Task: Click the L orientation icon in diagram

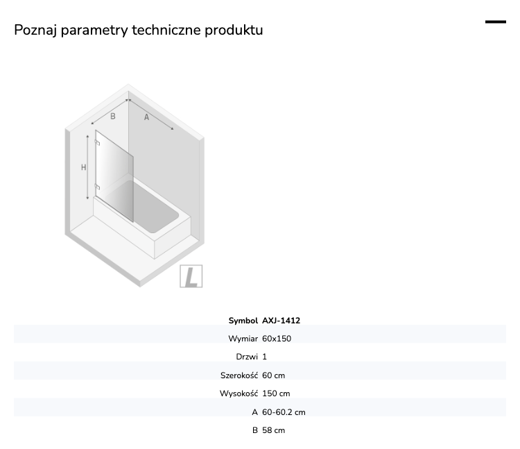Action: [x=191, y=276]
